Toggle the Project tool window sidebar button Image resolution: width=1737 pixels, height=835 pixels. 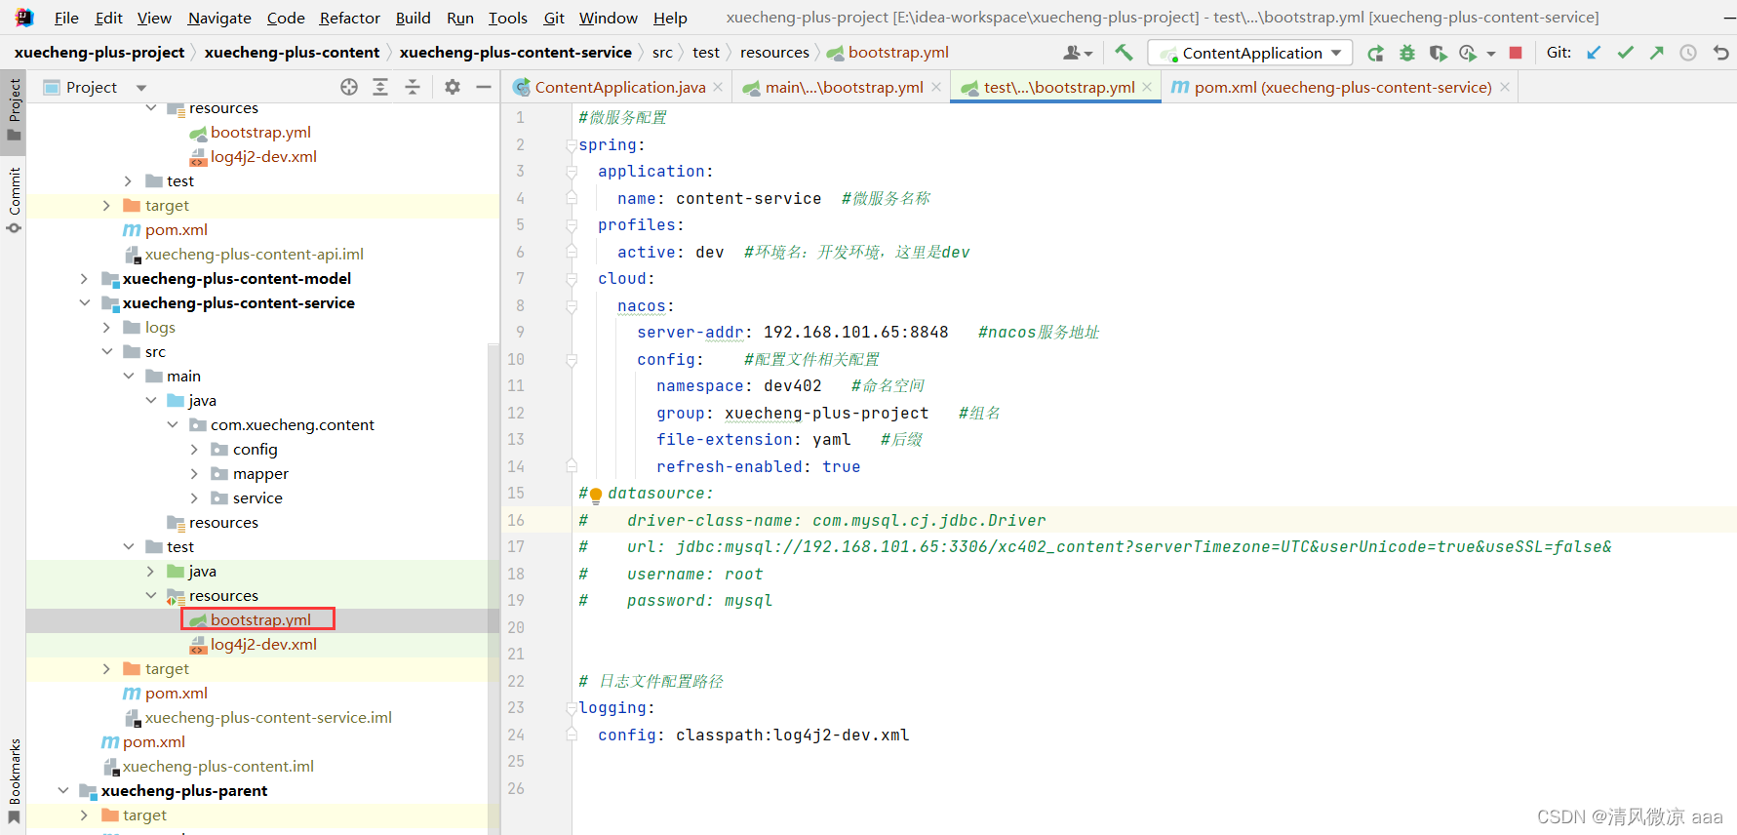[14, 109]
